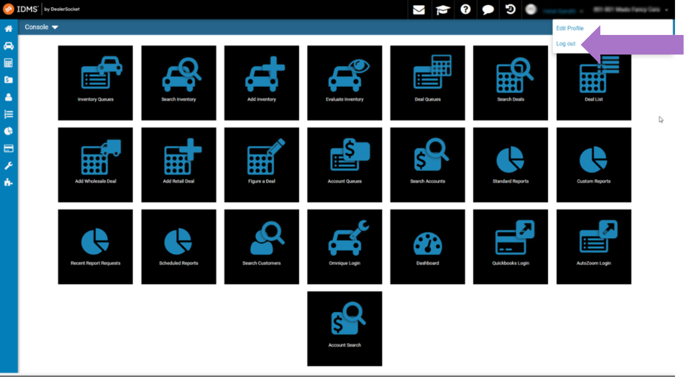Click the credit card payments icon in sidebar
This screenshot has height=377, width=684.
coord(7,148)
